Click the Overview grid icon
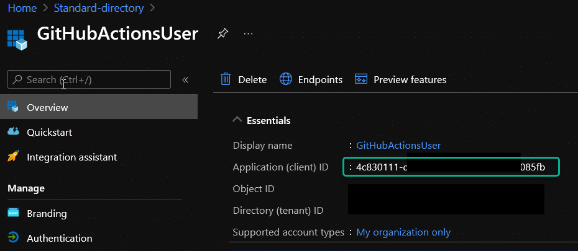 [13, 106]
